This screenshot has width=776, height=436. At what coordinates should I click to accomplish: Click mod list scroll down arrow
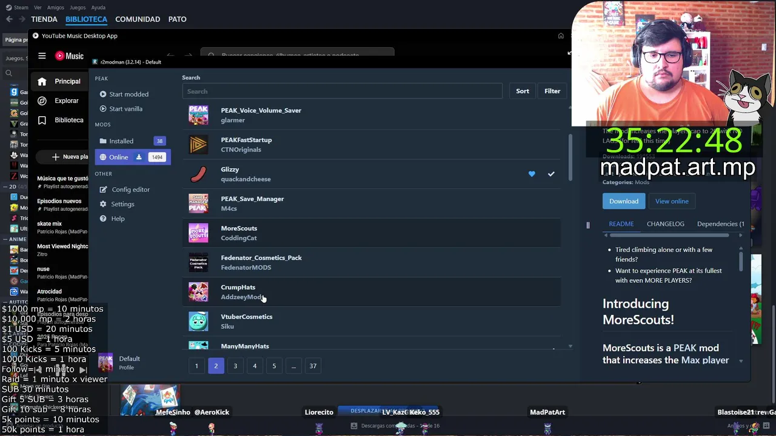[x=570, y=346]
